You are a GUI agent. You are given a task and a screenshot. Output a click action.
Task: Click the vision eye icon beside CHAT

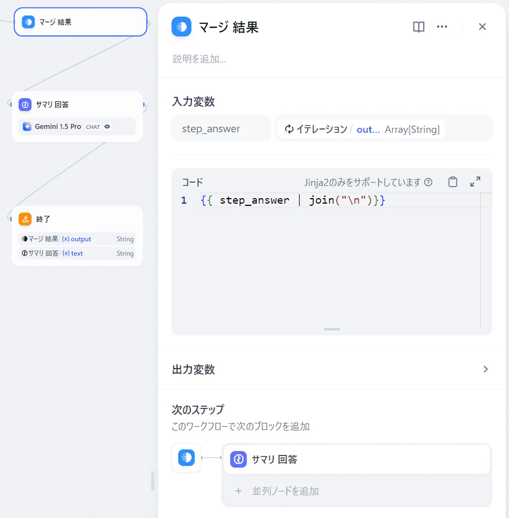pyautogui.click(x=107, y=127)
